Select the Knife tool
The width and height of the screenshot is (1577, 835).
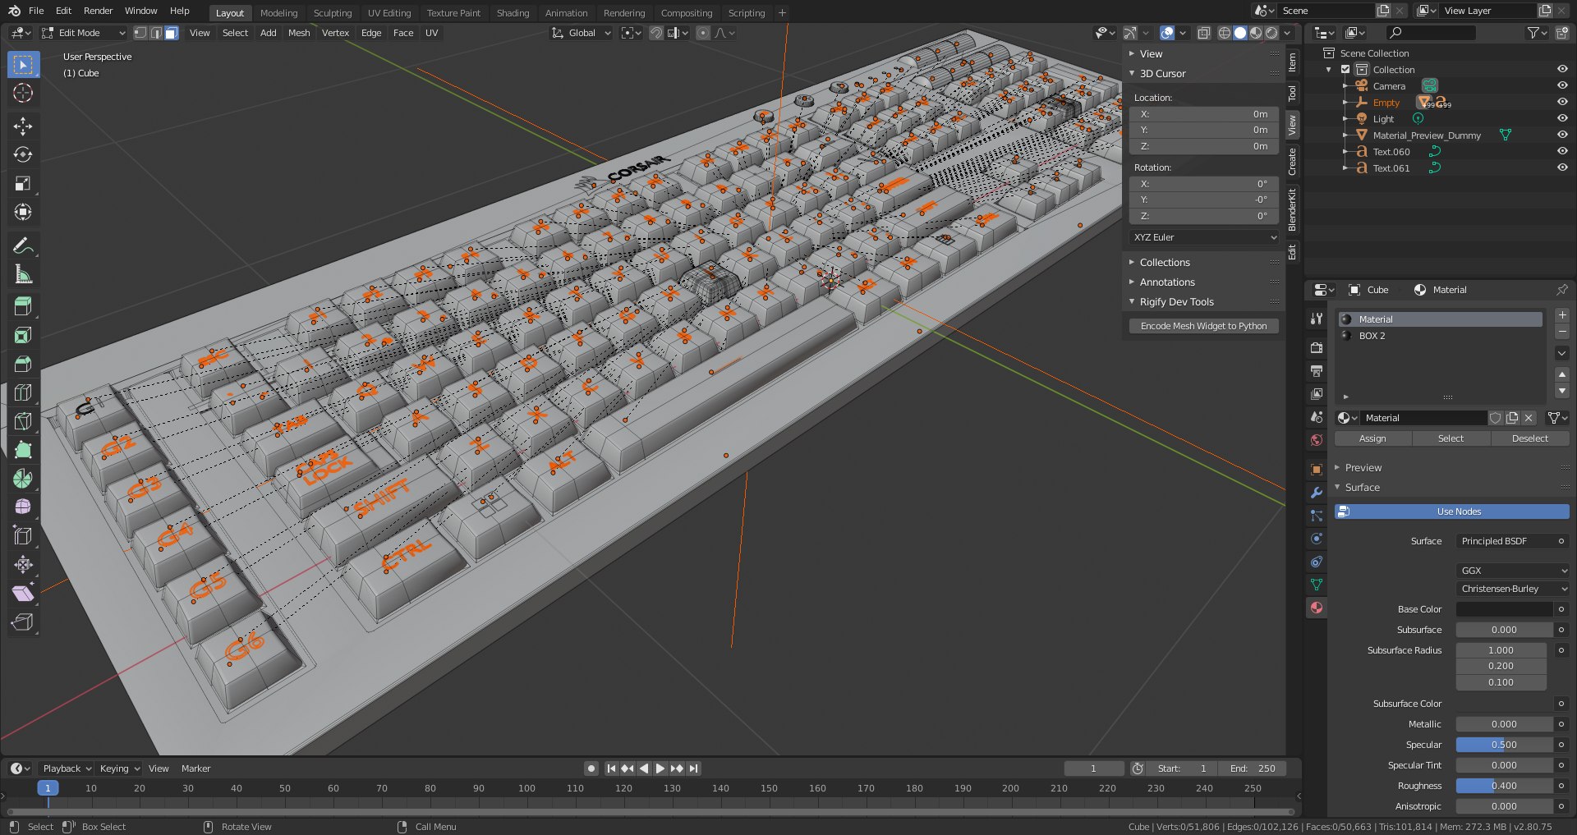23,421
